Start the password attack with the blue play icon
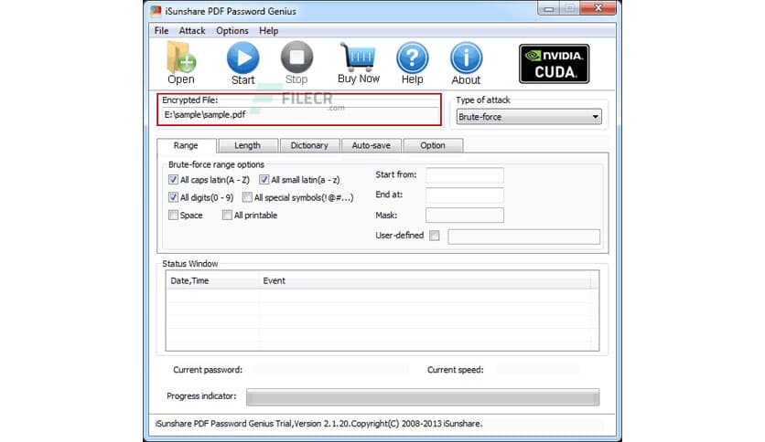This screenshot has height=442, width=765. pyautogui.click(x=243, y=58)
